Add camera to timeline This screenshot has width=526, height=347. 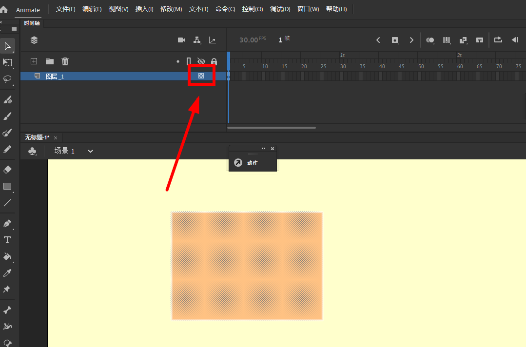pyautogui.click(x=181, y=40)
